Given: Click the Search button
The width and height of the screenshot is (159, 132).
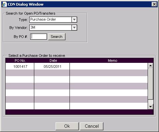Looking at the screenshot, I should (57, 37).
